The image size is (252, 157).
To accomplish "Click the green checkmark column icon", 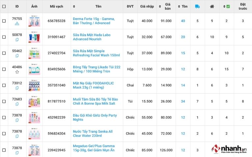I will pyautogui.click(x=228, y=7).
